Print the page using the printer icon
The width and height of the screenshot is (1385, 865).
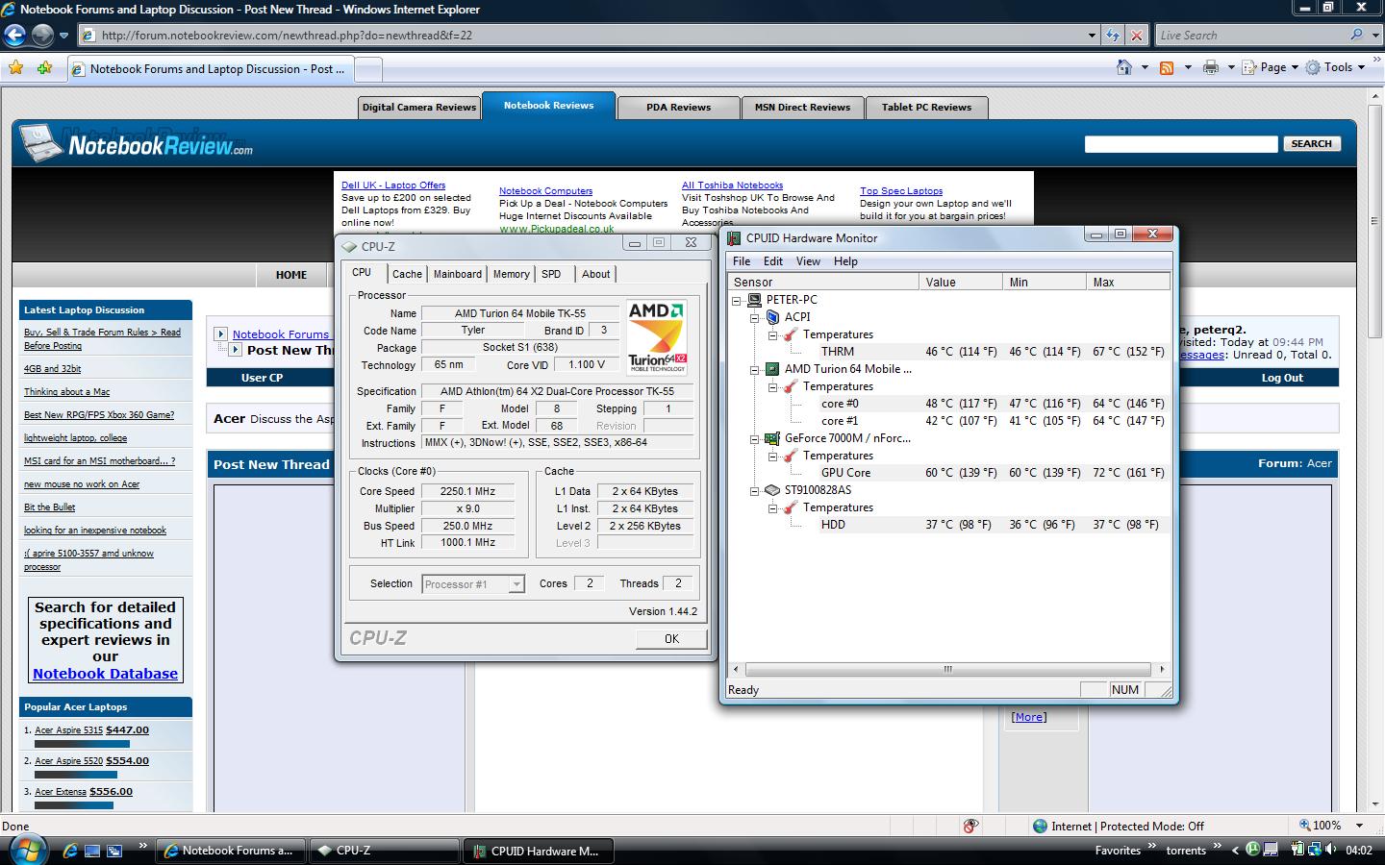1211,67
